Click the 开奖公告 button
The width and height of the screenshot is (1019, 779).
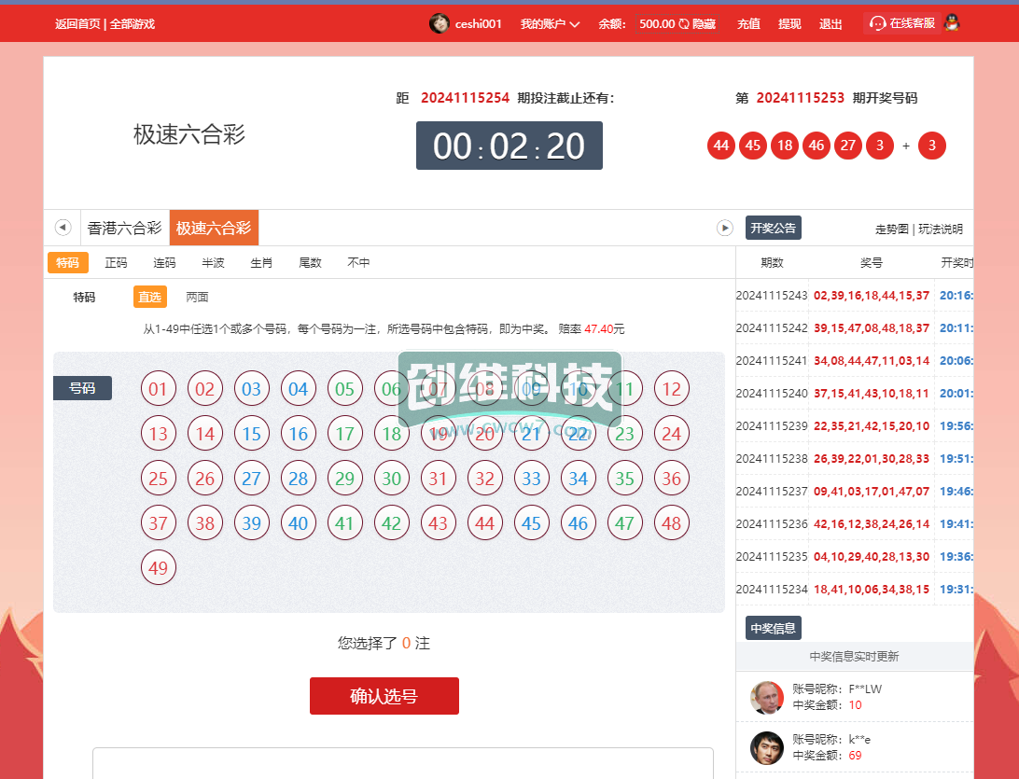tap(774, 228)
